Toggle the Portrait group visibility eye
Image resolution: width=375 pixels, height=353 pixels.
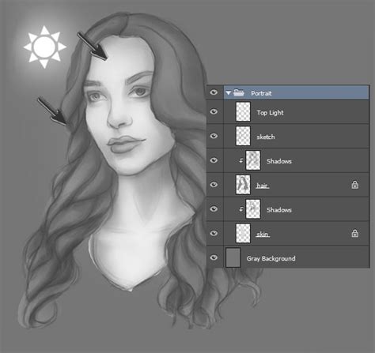pyautogui.click(x=214, y=92)
